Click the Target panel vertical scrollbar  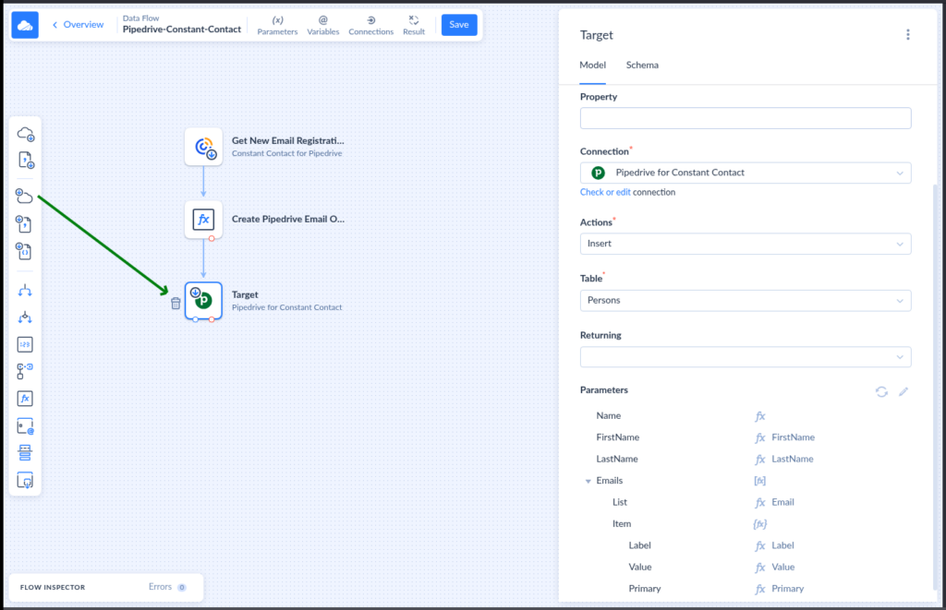click(936, 386)
